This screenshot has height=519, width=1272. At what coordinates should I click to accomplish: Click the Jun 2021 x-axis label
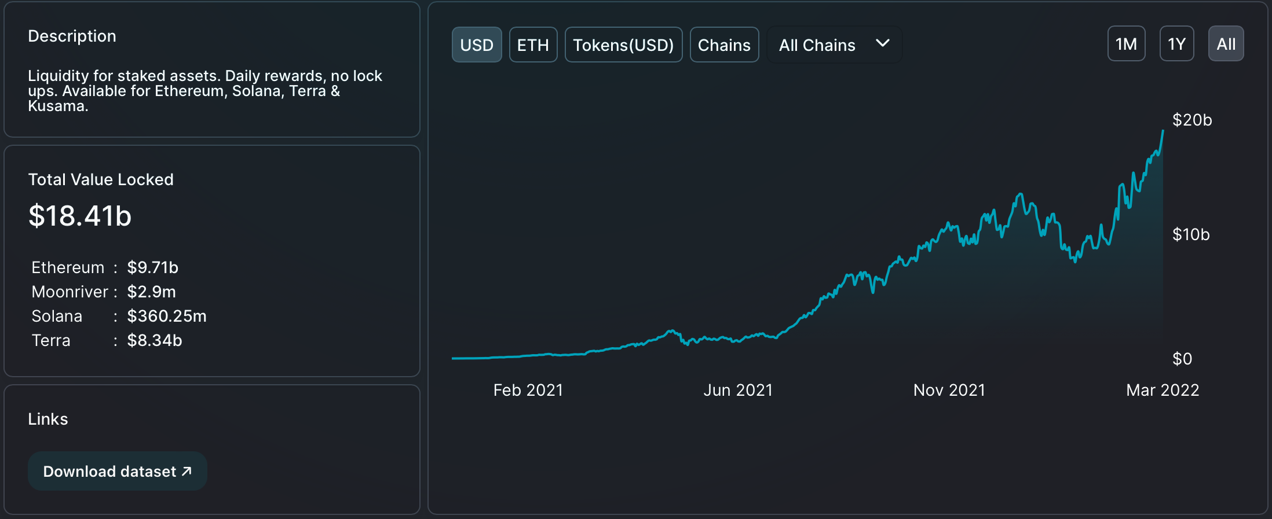point(737,390)
